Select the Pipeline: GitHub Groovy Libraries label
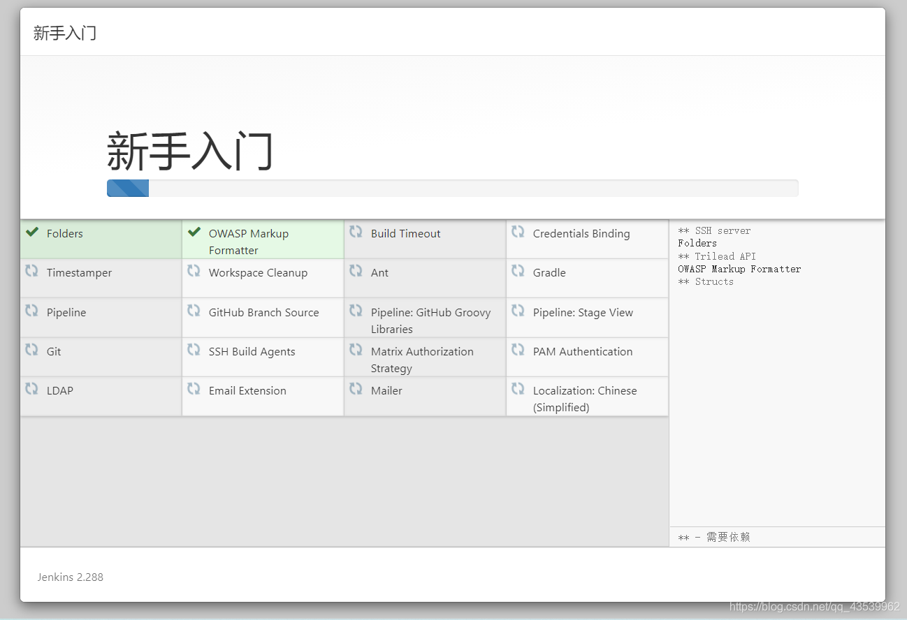Viewport: 907px width, 620px height. (x=430, y=321)
